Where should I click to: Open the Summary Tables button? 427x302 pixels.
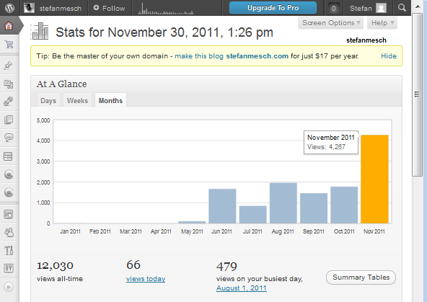pyautogui.click(x=361, y=277)
